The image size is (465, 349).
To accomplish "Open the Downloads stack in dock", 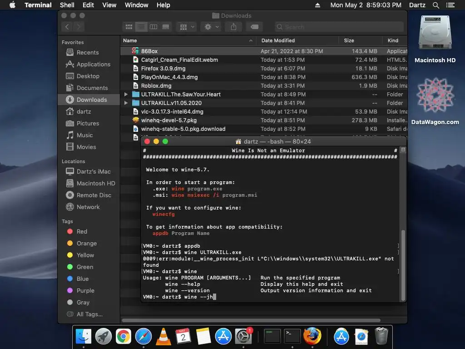I will tap(361, 337).
